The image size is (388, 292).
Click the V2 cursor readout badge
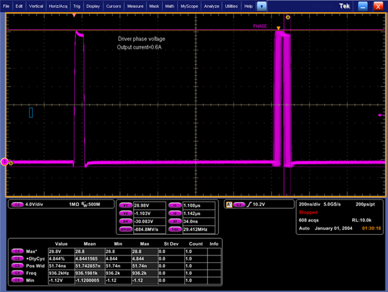point(126,214)
